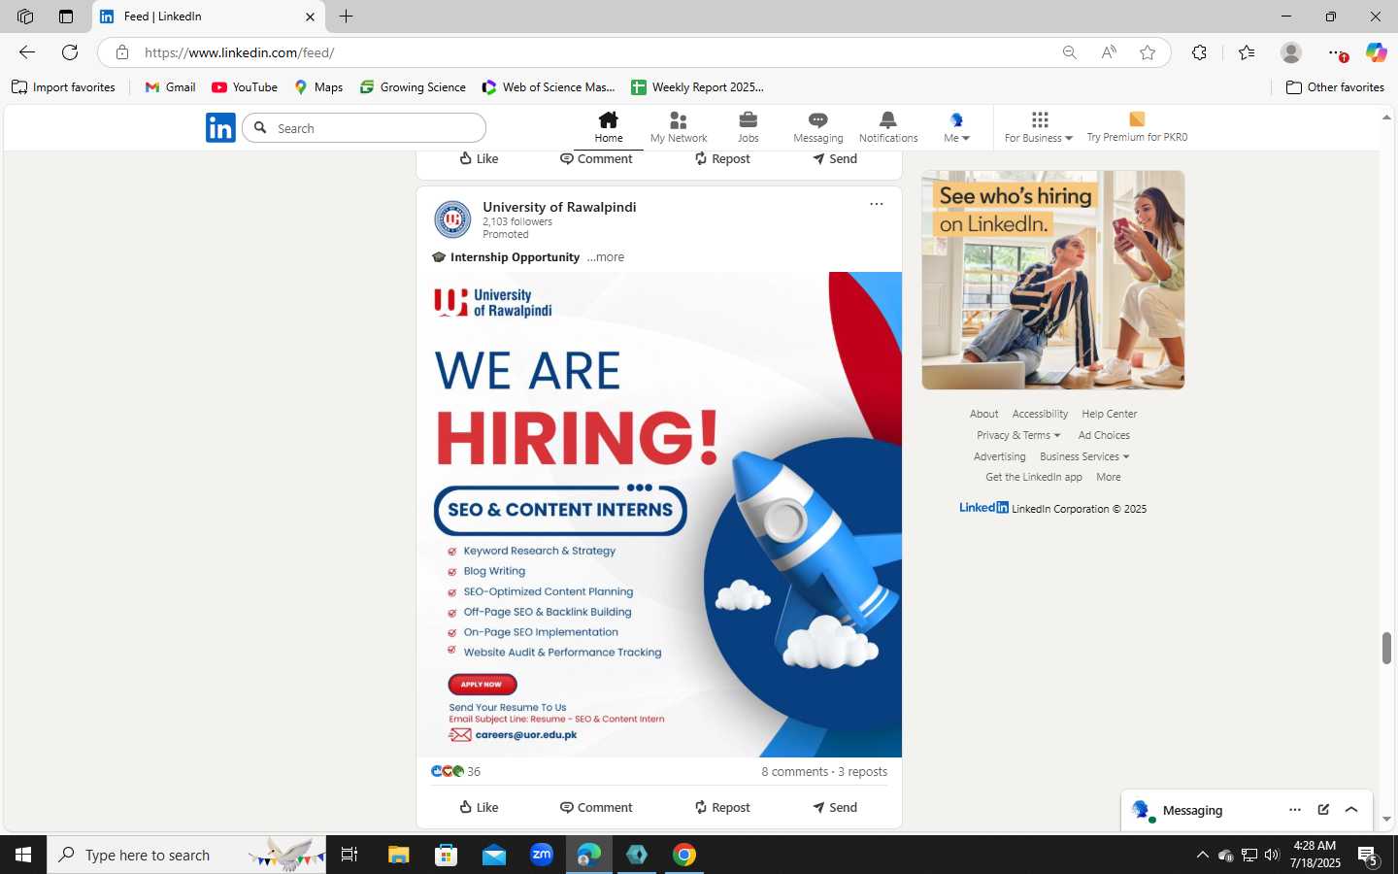Image resolution: width=1398 pixels, height=874 pixels.
Task: Open Messaging overlay options ellipsis
Action: [x=1295, y=810]
